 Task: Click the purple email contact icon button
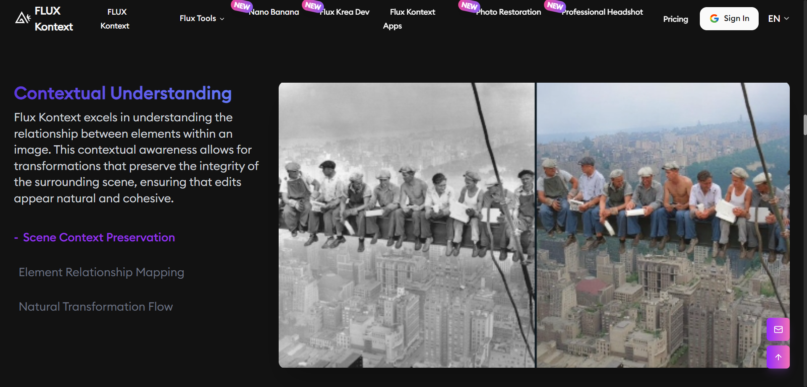[778, 329]
